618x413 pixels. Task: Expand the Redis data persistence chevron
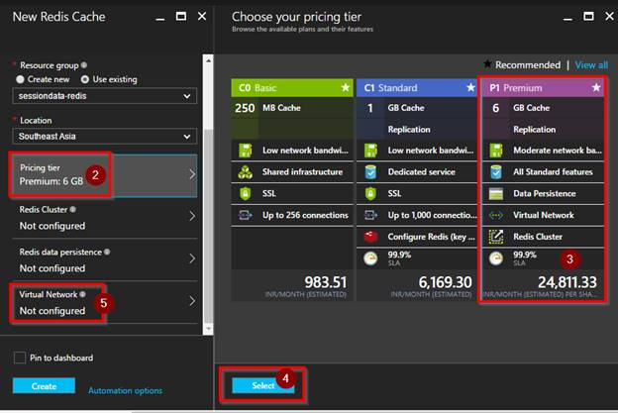click(x=192, y=258)
